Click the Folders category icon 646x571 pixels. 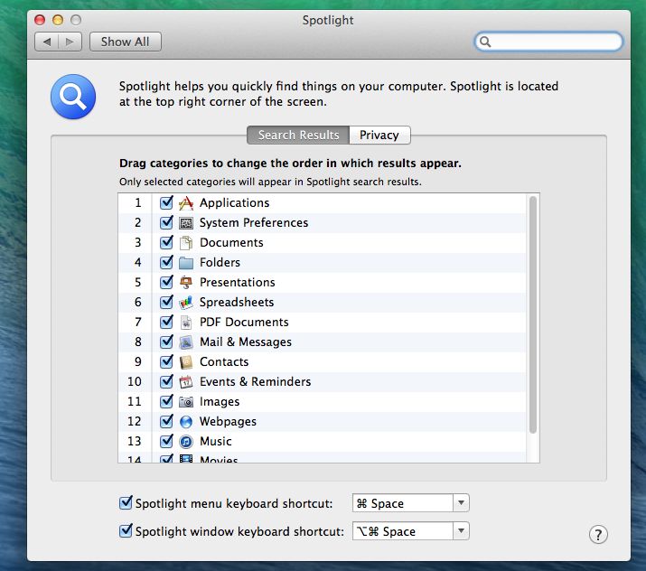(186, 263)
